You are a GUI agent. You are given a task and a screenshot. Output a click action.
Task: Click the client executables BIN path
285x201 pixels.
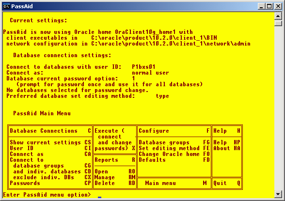(x=154, y=38)
